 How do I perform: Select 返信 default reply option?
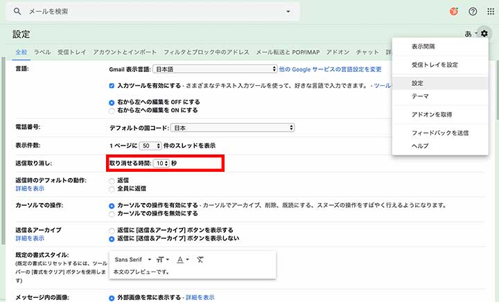pos(112,181)
